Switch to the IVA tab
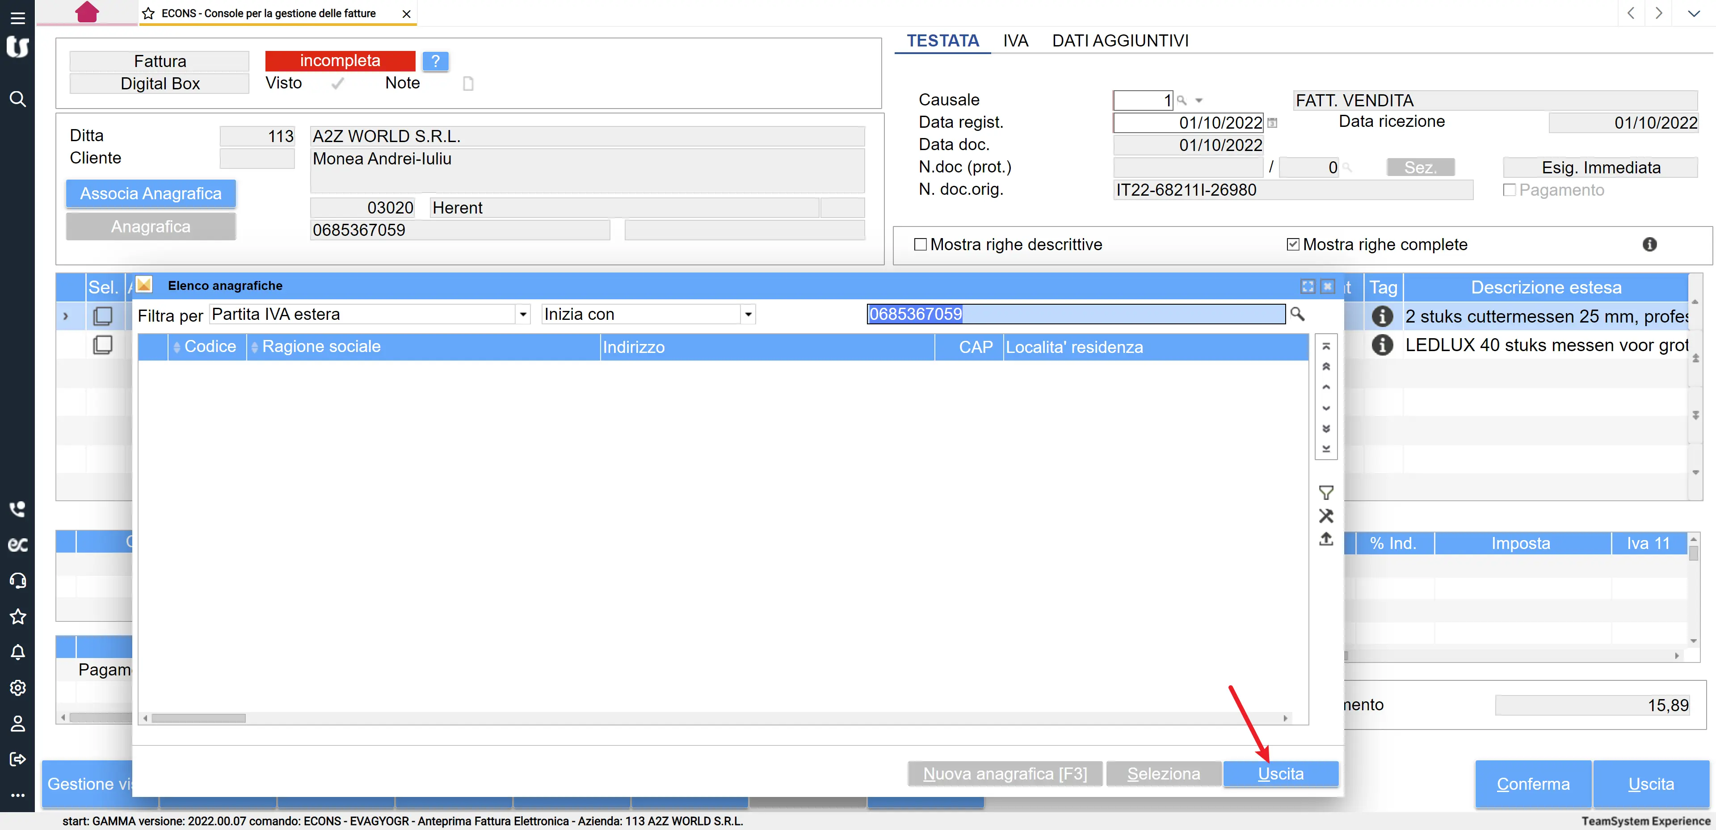The image size is (1716, 830). pos(1015,41)
